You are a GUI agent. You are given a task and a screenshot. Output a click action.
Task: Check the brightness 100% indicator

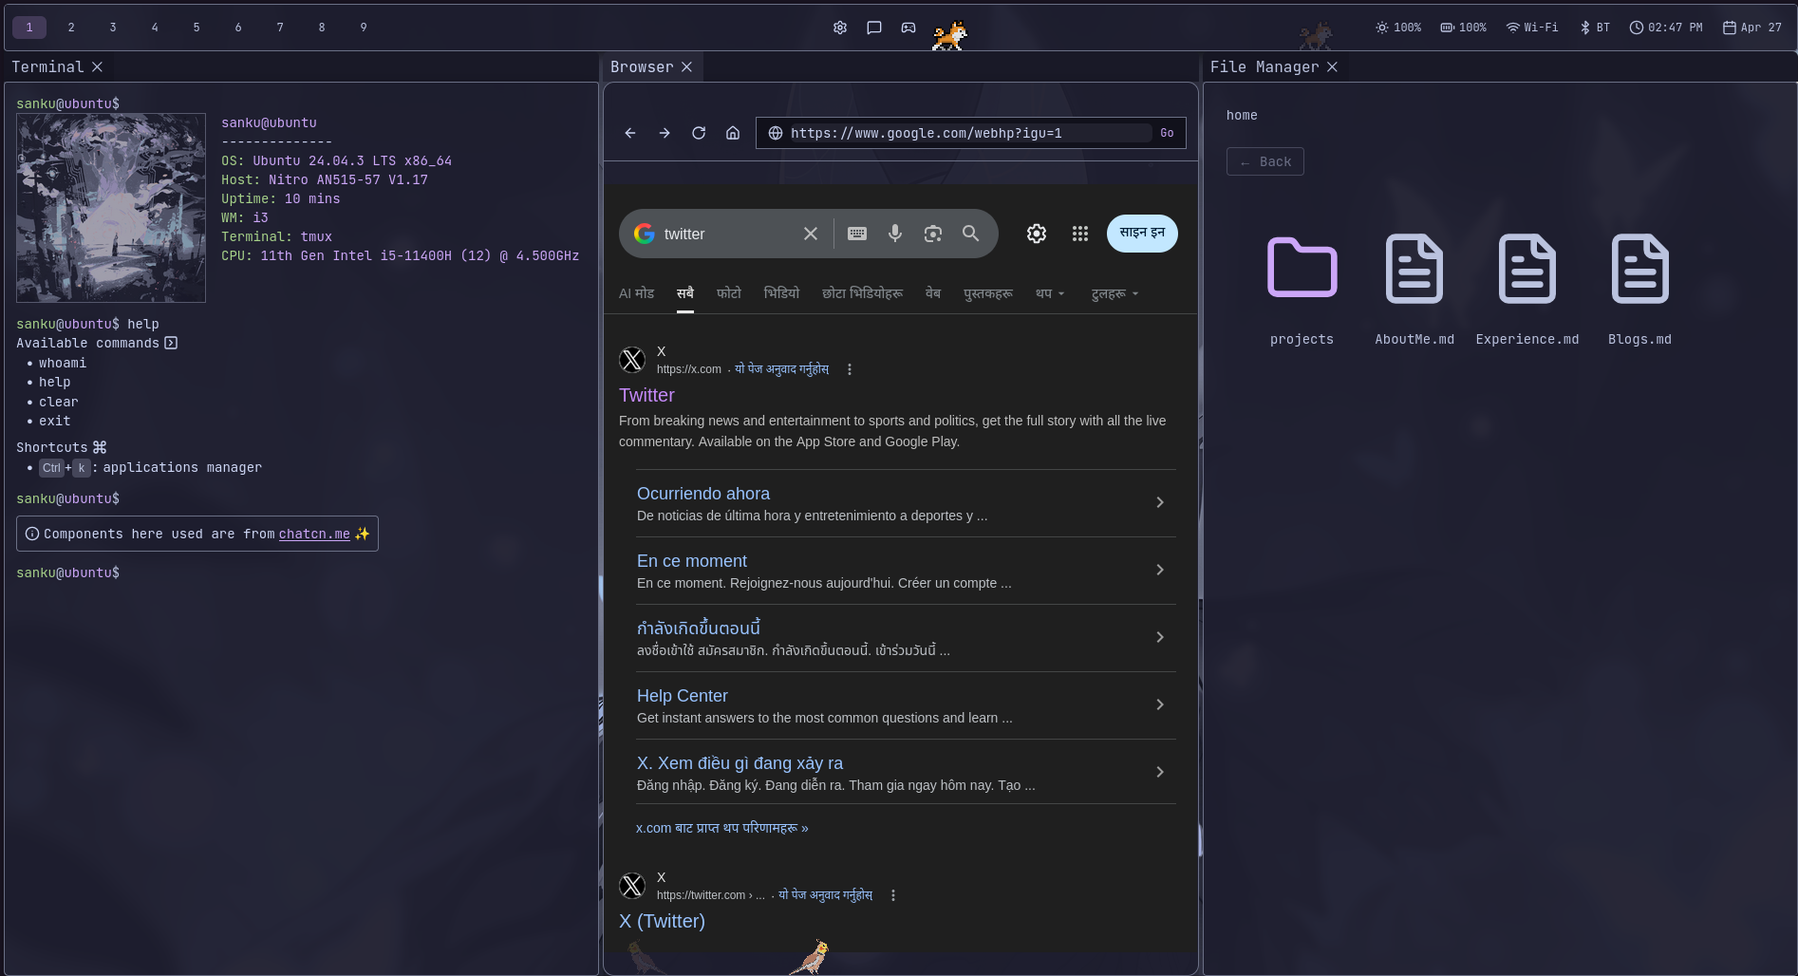(1398, 28)
